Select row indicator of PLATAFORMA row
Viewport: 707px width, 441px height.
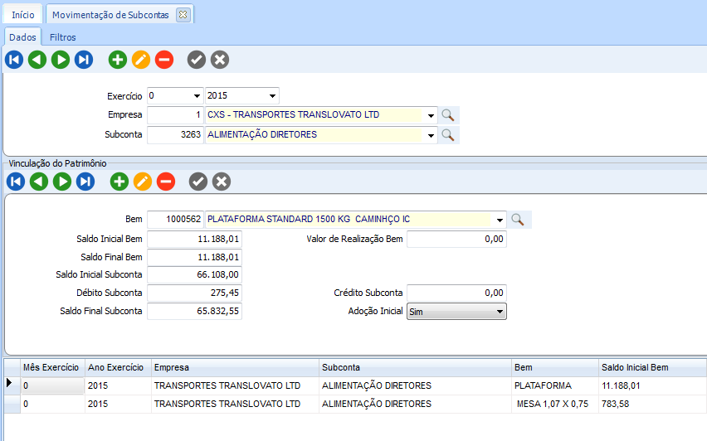point(12,386)
